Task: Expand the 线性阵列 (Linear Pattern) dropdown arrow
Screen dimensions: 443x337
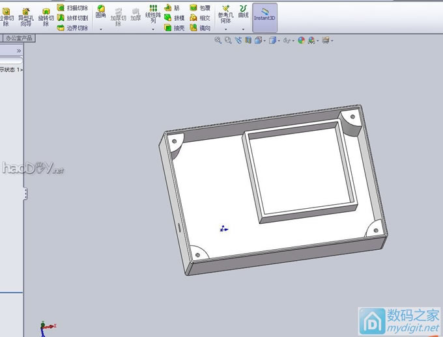Action: [x=153, y=29]
